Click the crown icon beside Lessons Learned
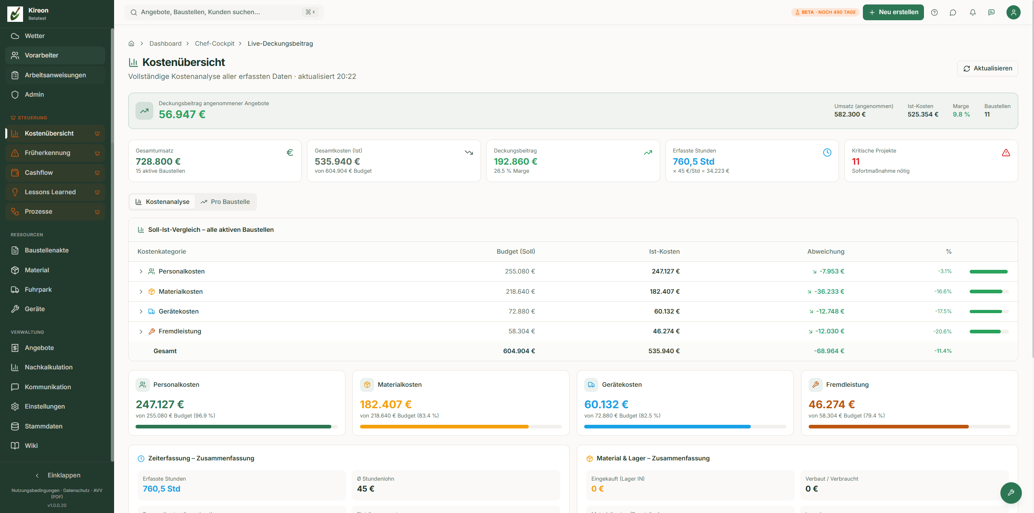 click(97, 192)
